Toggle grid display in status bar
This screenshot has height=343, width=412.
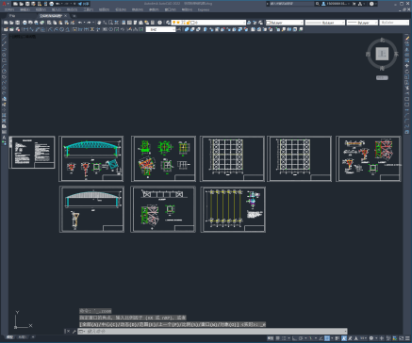(x=277, y=338)
